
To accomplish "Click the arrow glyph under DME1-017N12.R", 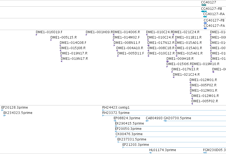I will [148, 45].
